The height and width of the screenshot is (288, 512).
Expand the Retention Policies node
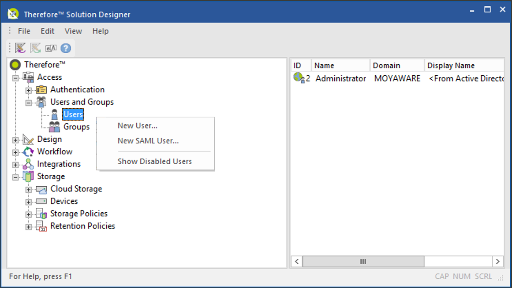point(28,226)
